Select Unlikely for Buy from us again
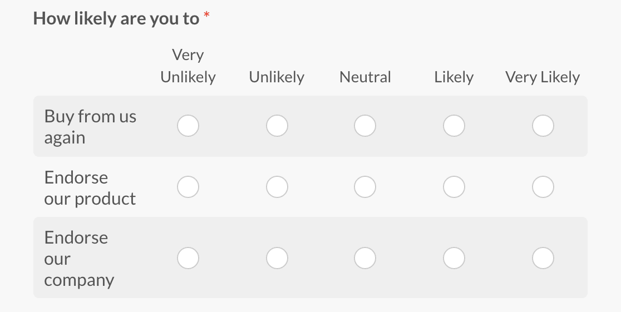Viewport: 621px width, 312px height. coord(277,126)
